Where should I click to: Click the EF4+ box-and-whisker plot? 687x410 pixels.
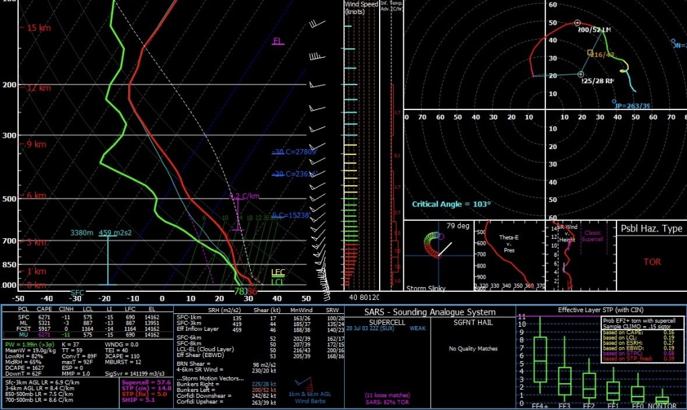point(539,361)
